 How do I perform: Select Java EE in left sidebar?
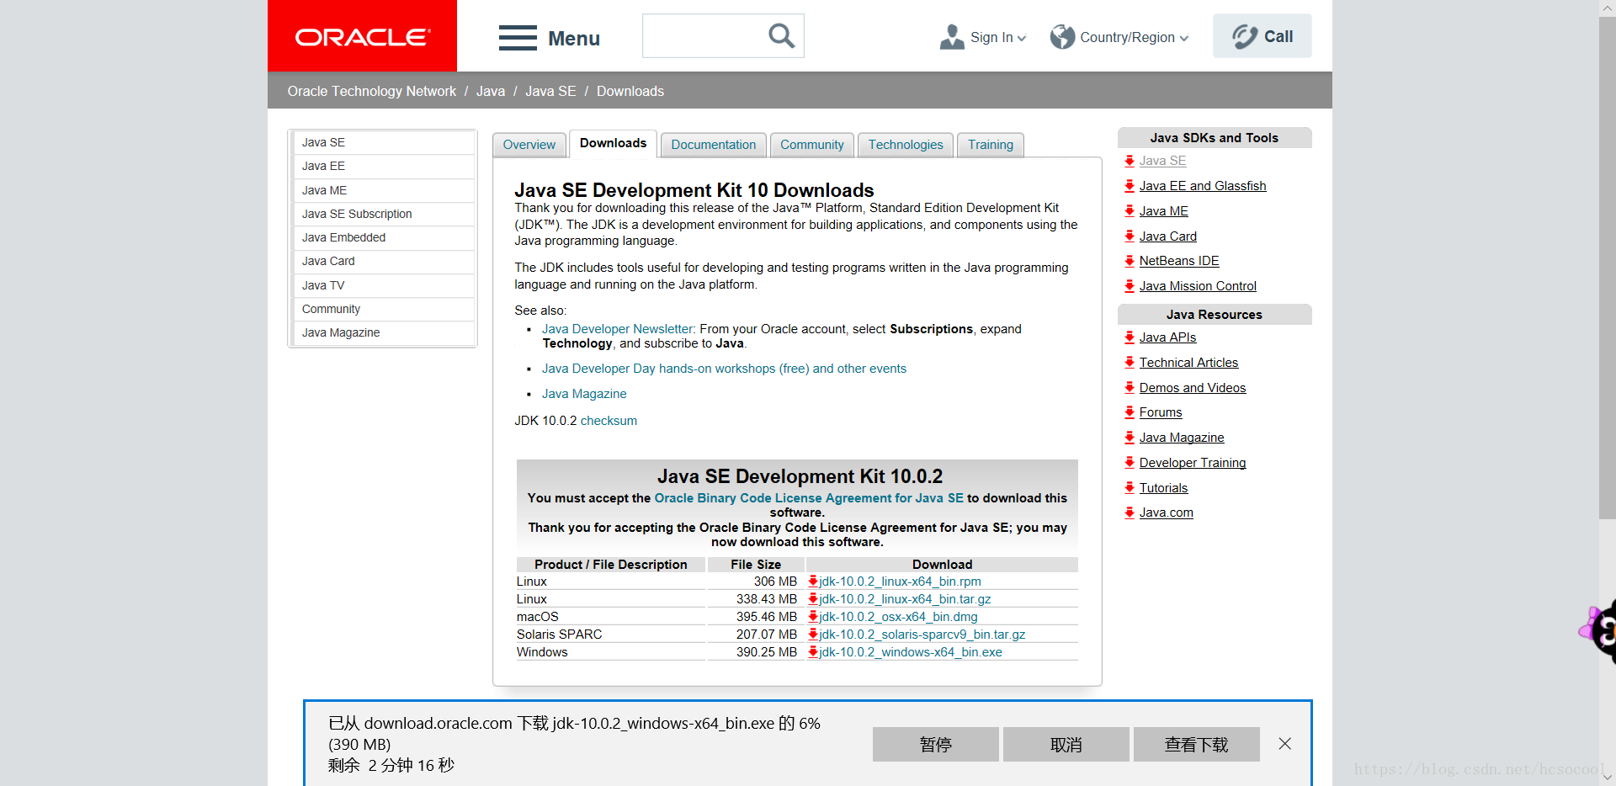384,166
